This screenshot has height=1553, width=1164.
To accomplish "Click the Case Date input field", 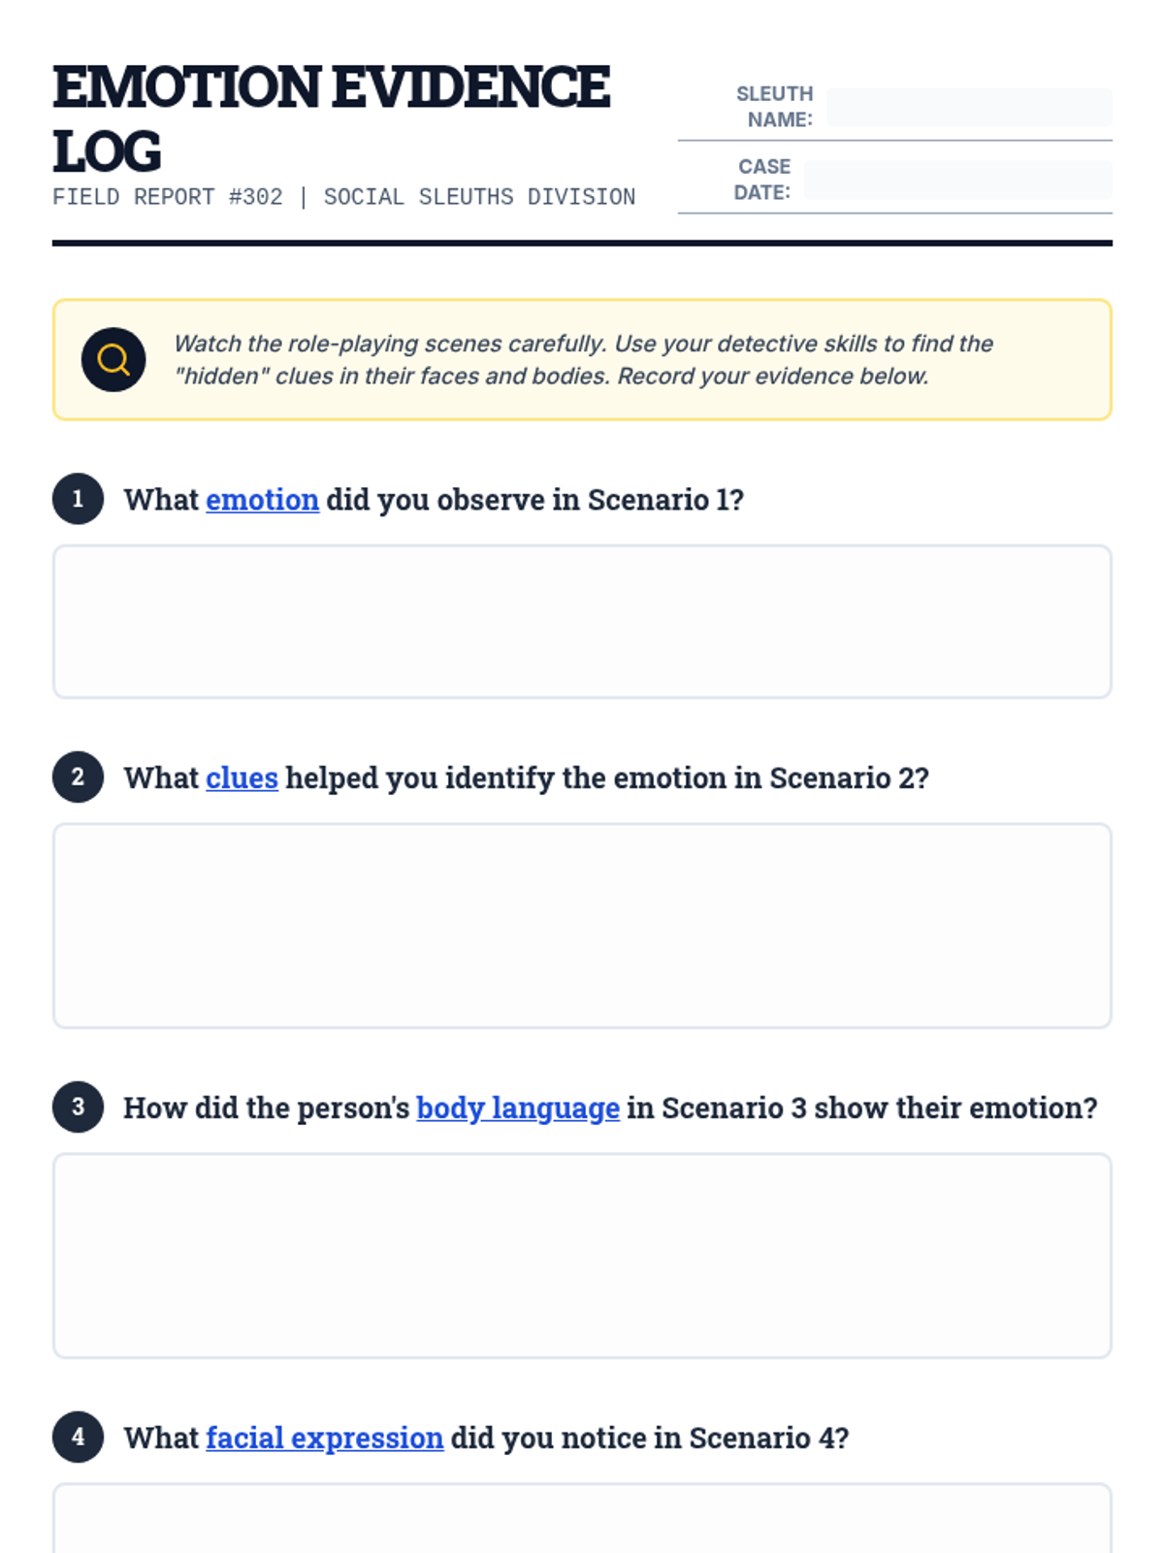I will pos(958,180).
